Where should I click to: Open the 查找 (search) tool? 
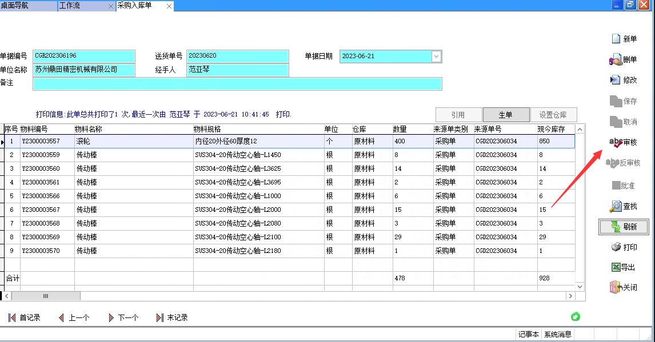616,206
